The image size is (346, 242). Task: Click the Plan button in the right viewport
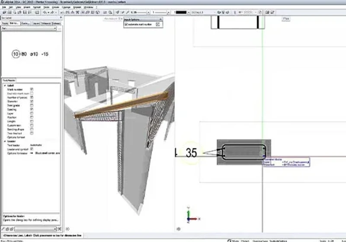coord(286,19)
